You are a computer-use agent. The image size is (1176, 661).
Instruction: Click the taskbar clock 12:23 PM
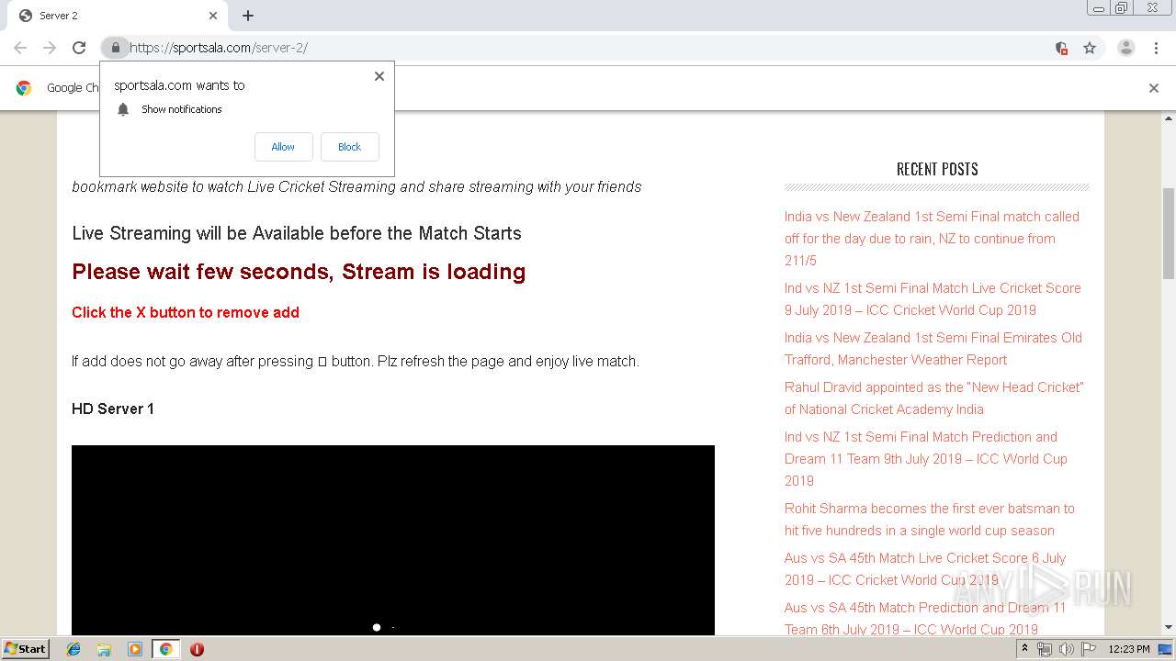1129,649
